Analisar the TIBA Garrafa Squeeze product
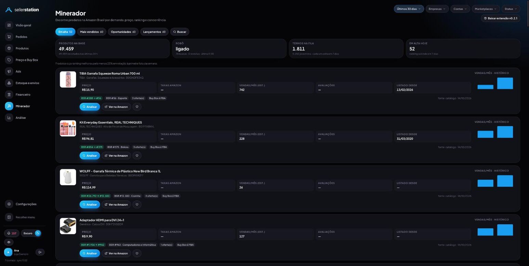This screenshot has height=266, width=529. 90,107
